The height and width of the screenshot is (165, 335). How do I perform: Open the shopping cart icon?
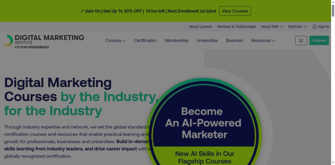pos(301,40)
